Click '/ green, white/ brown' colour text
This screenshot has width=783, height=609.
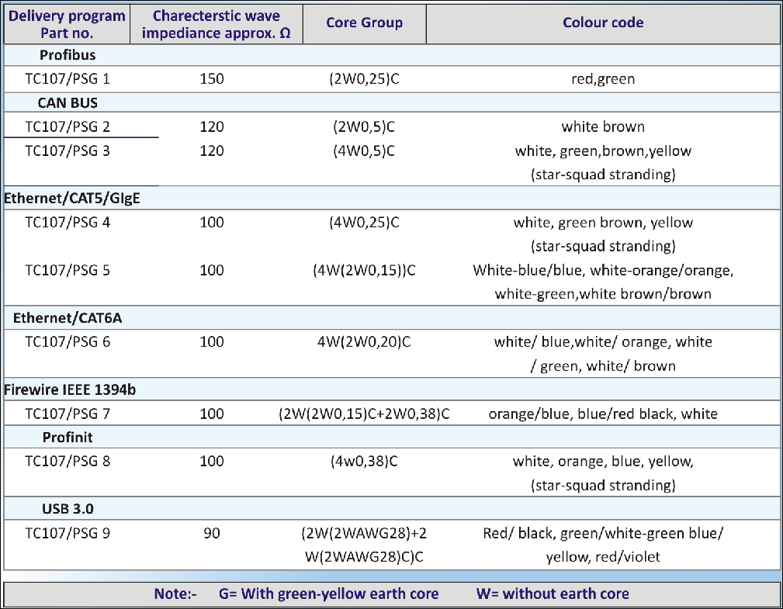pos(603,366)
